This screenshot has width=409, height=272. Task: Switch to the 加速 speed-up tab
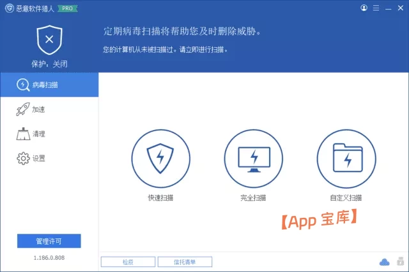pos(49,109)
